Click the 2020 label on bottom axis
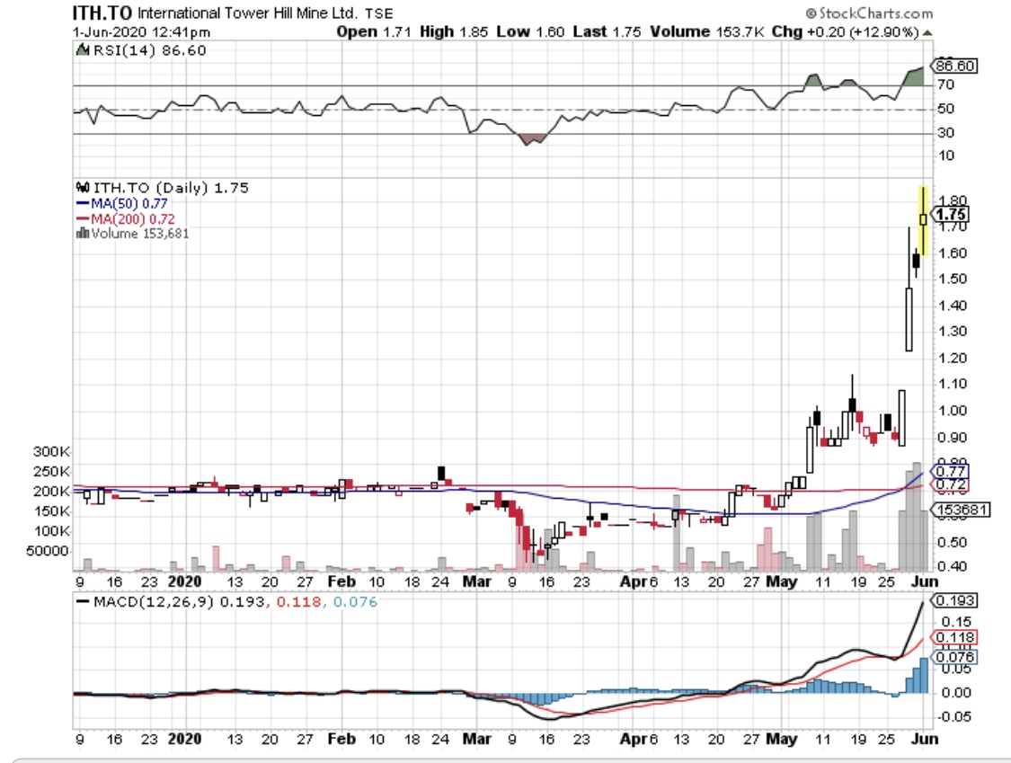The image size is (1011, 763). coord(184,739)
